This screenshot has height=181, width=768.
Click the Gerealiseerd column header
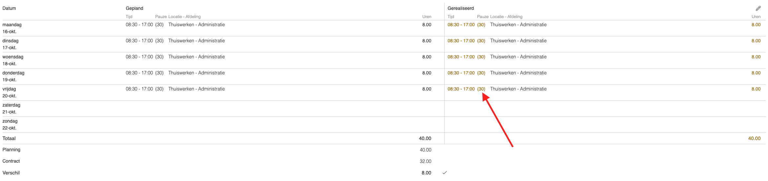[461, 8]
